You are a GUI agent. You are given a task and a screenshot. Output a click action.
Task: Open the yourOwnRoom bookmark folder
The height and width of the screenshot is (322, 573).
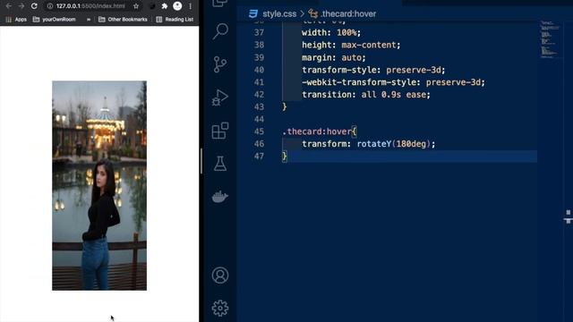click(54, 20)
